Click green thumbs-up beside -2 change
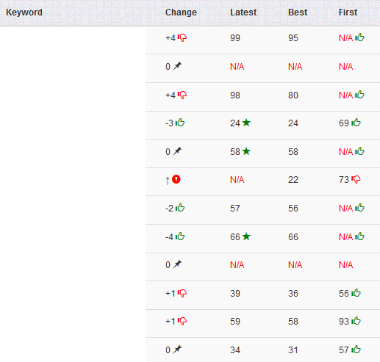This screenshot has height=362, width=380. coord(180,207)
